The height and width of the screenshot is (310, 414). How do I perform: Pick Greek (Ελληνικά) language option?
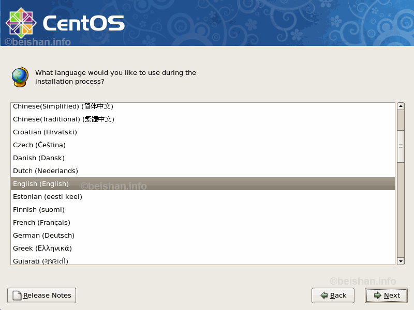click(42, 249)
